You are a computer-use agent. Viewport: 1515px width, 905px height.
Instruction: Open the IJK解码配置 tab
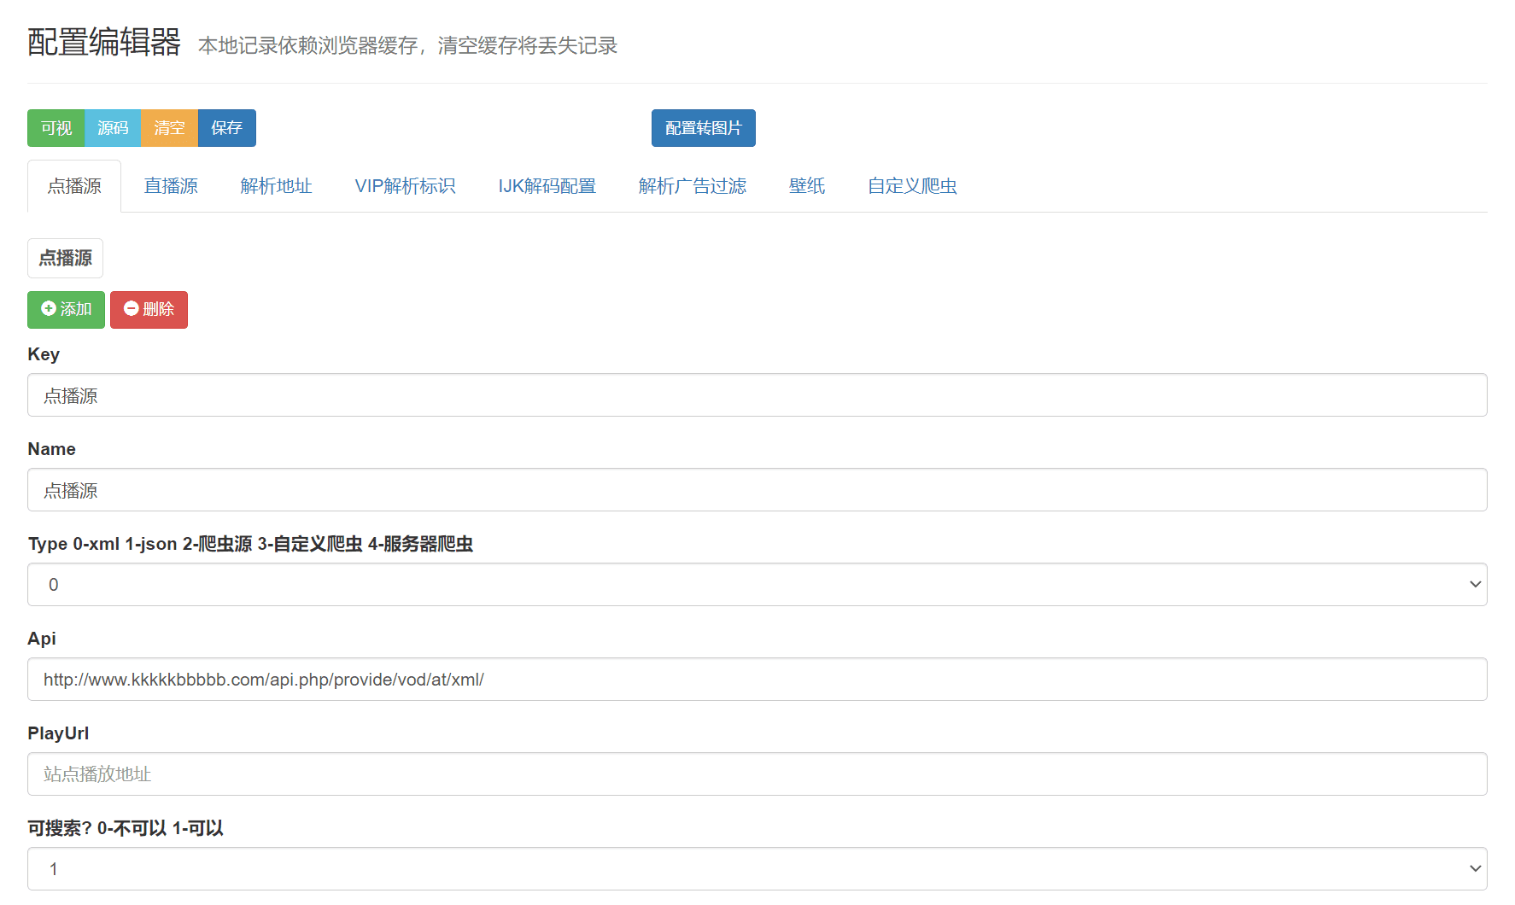tap(547, 185)
